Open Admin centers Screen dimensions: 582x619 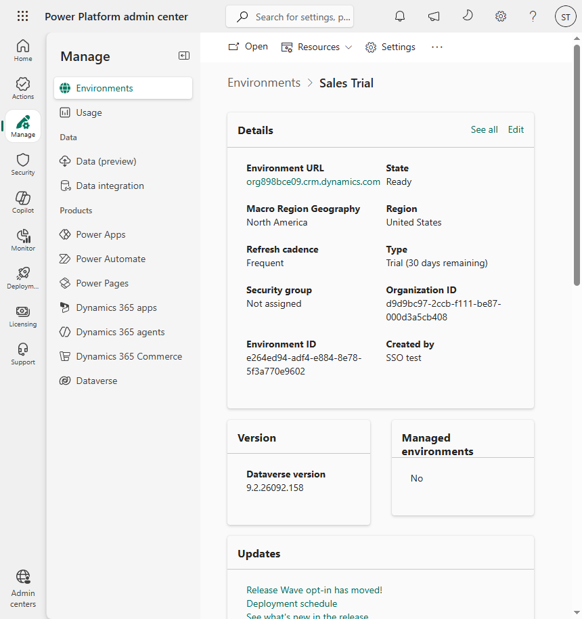pos(23,589)
